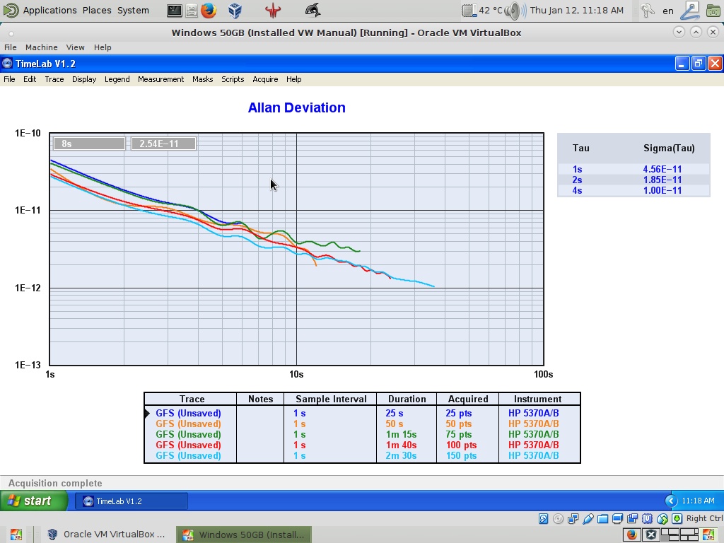
Task: Open the Places dropdown menu
Action: coord(97,11)
